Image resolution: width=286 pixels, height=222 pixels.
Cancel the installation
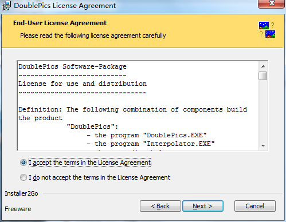coord(255,206)
